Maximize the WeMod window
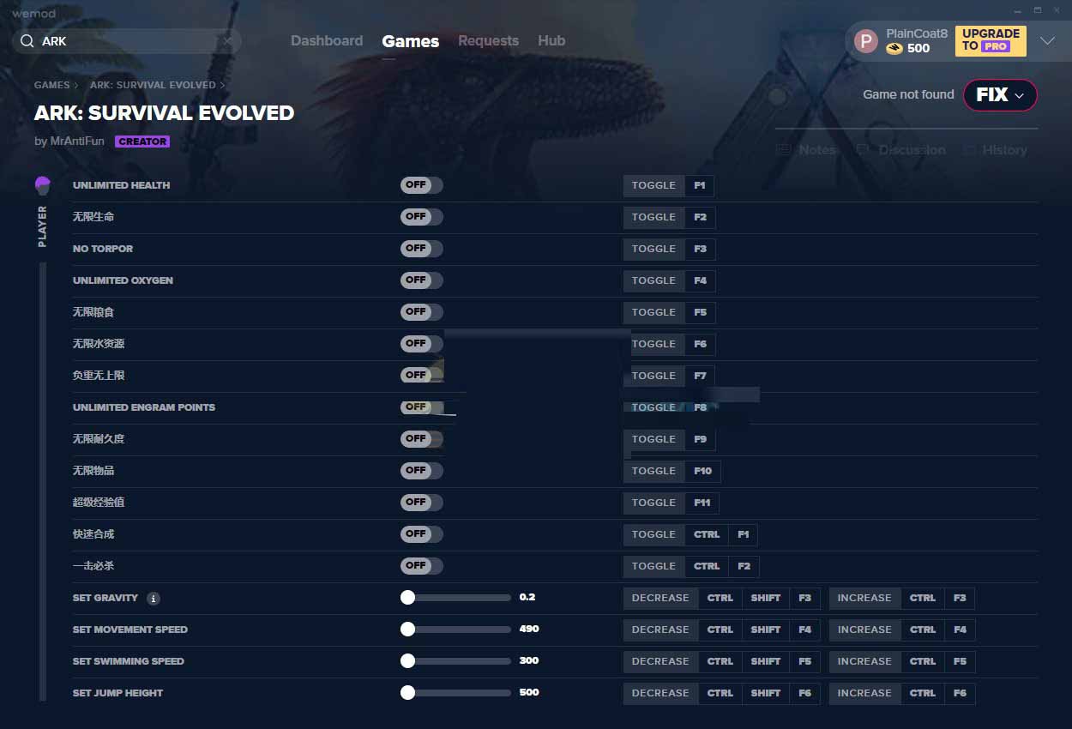 [1037, 10]
